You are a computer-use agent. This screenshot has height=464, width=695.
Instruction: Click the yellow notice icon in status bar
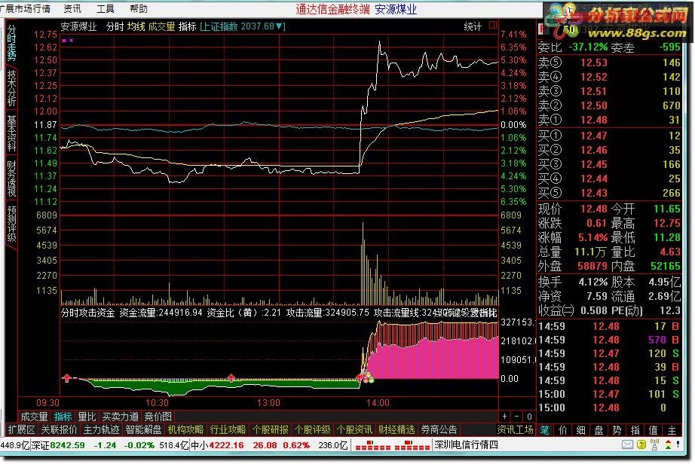click(641, 444)
